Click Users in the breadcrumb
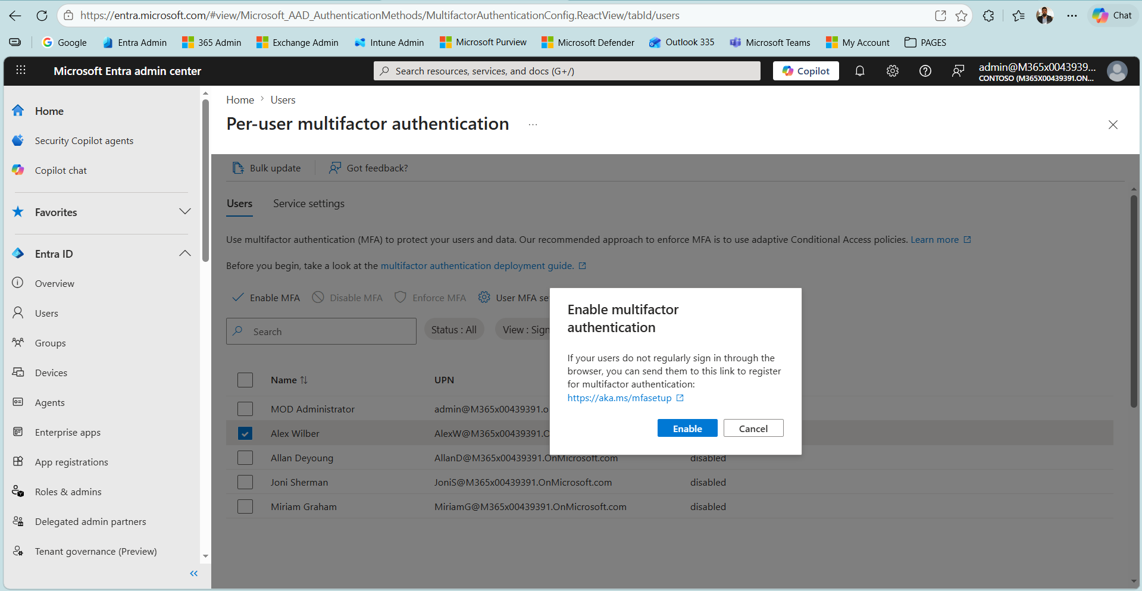Image resolution: width=1142 pixels, height=591 pixels. coord(283,100)
